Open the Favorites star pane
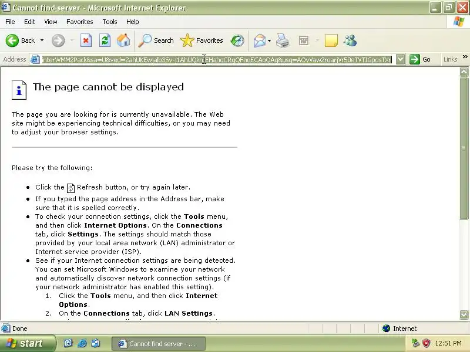 202,40
